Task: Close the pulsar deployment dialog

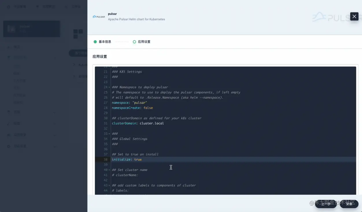Action: (354, 16)
